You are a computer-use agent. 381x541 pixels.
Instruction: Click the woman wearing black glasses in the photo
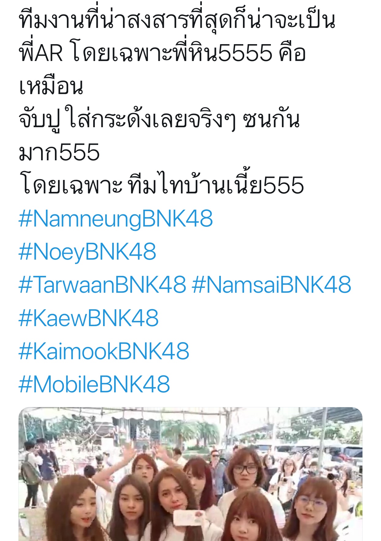click(x=245, y=473)
